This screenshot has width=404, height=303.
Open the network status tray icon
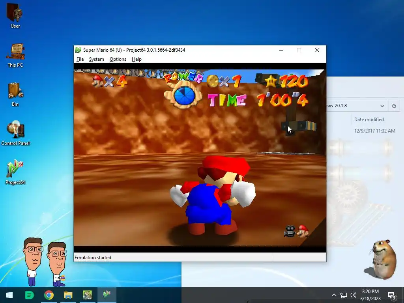344,295
